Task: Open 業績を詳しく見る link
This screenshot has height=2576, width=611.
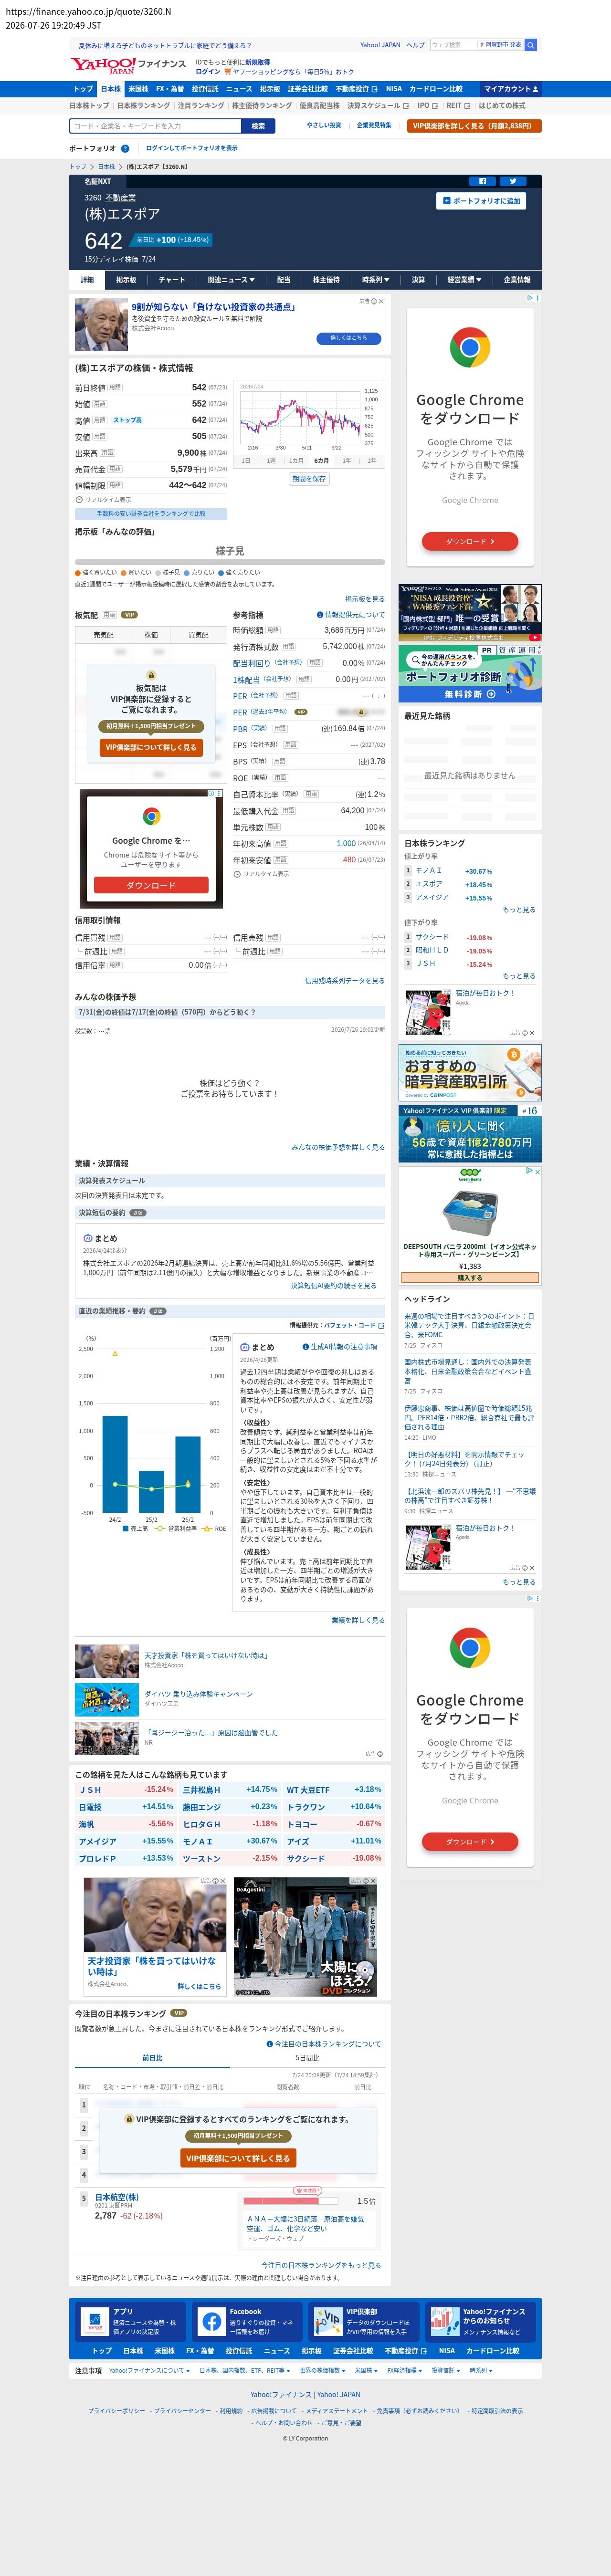Action: point(358,1620)
